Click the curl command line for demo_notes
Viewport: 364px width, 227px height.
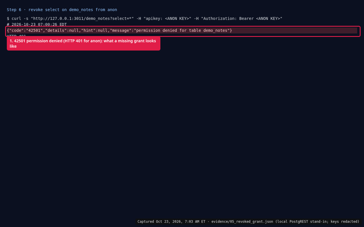(144, 18)
